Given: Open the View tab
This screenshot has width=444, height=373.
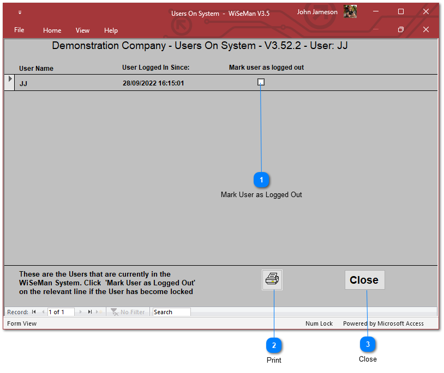Looking at the screenshot, I should pos(82,30).
